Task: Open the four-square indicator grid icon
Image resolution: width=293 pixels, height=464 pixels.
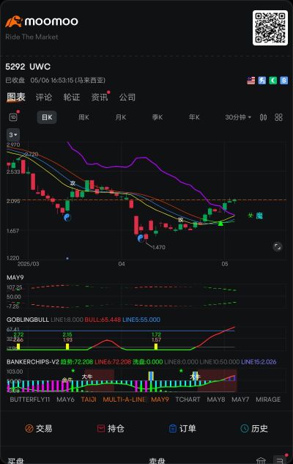Action: 278,117
